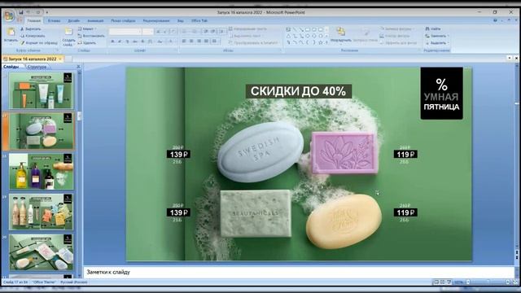
Task: Close the slides thumbnail pane
Action: click(78, 67)
